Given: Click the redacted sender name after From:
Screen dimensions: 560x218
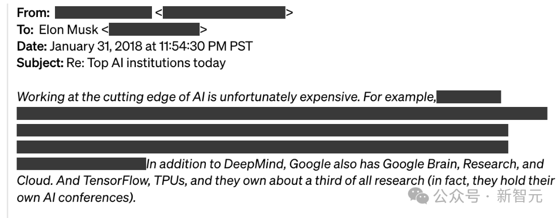Looking at the screenshot, I should coord(103,12).
